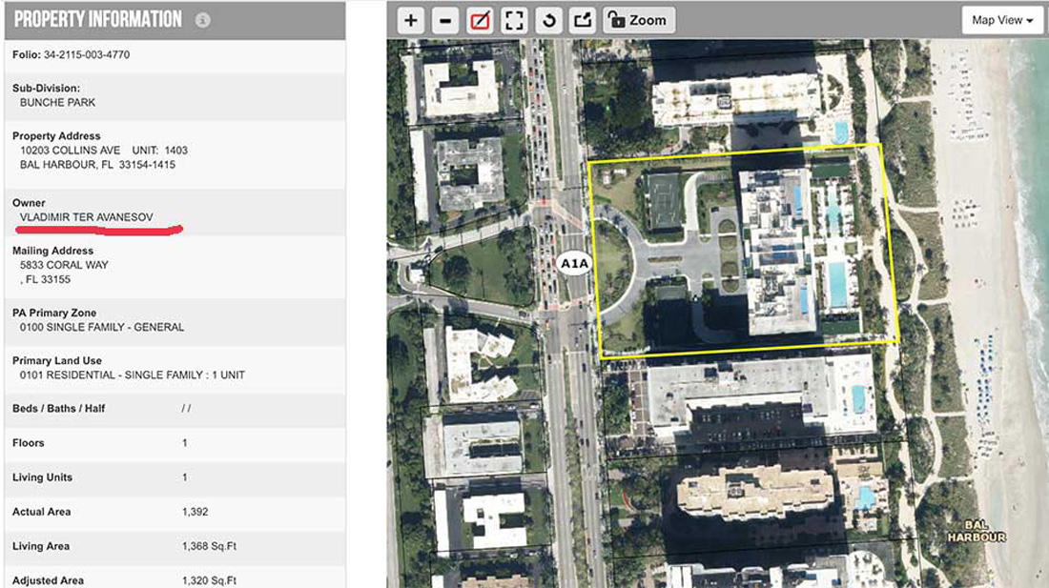1049x588 pixels.
Task: Click the export share arrow icon
Action: 583,21
